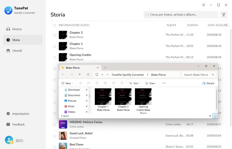Screen dimensions: 232x149
Task: Expand chevron after monitor icon in address bar
Action: (x=102, y=75)
